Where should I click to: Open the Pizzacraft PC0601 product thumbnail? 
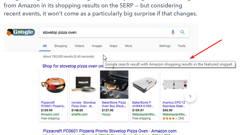[x=53, y=85]
